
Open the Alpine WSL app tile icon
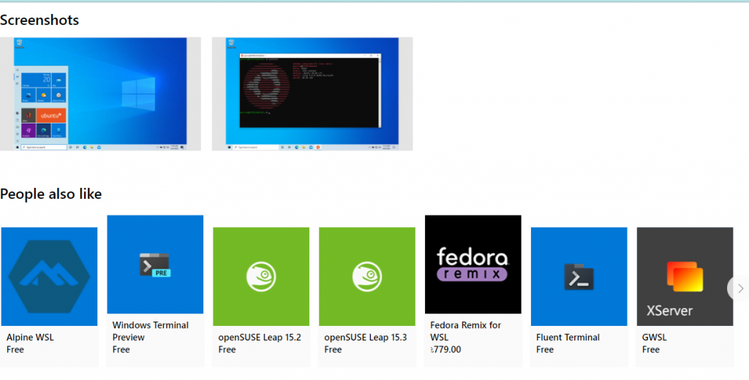point(49,276)
